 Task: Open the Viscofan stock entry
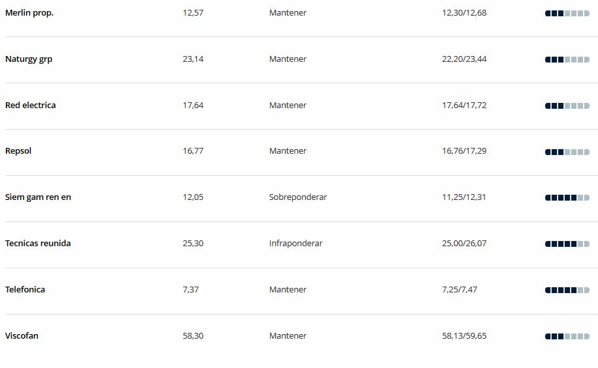pyautogui.click(x=22, y=336)
